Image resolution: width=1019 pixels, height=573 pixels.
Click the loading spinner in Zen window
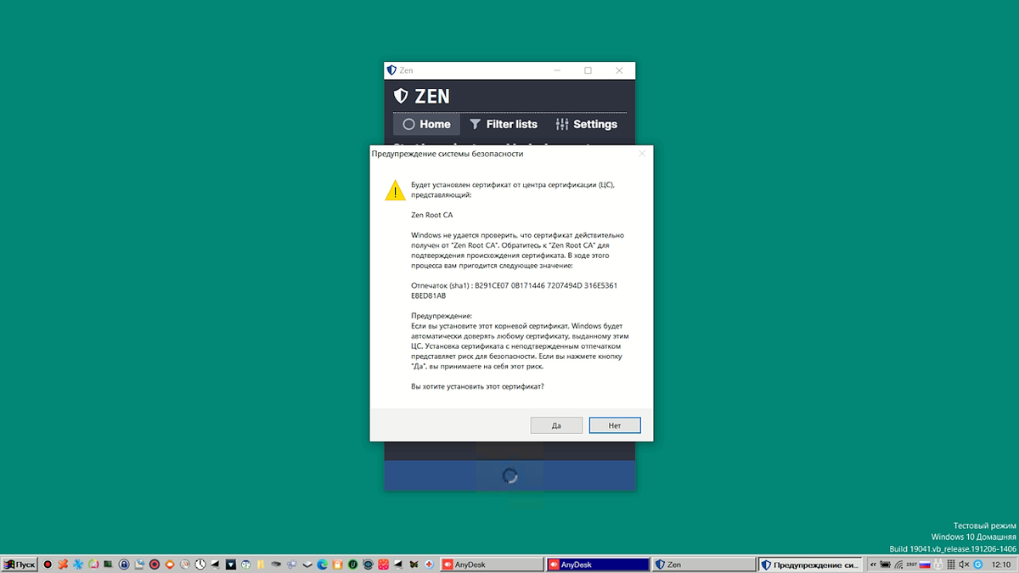tap(509, 475)
